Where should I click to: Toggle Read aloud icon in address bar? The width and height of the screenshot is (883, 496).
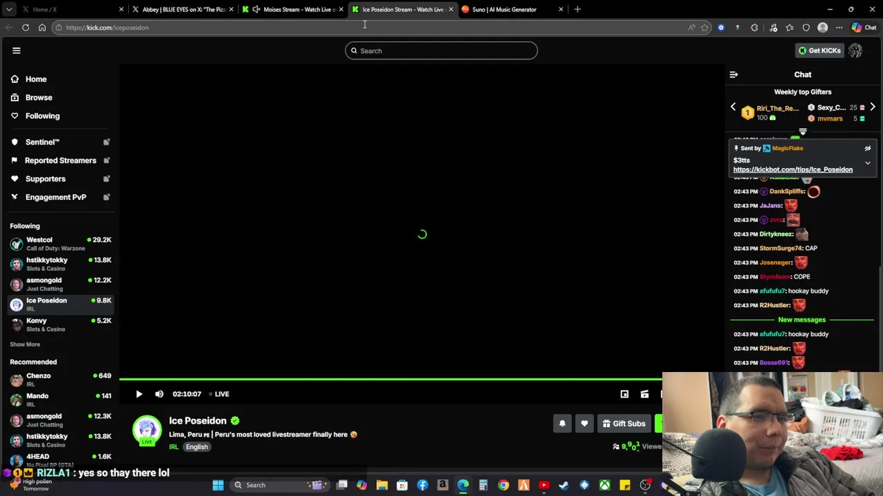tap(691, 28)
